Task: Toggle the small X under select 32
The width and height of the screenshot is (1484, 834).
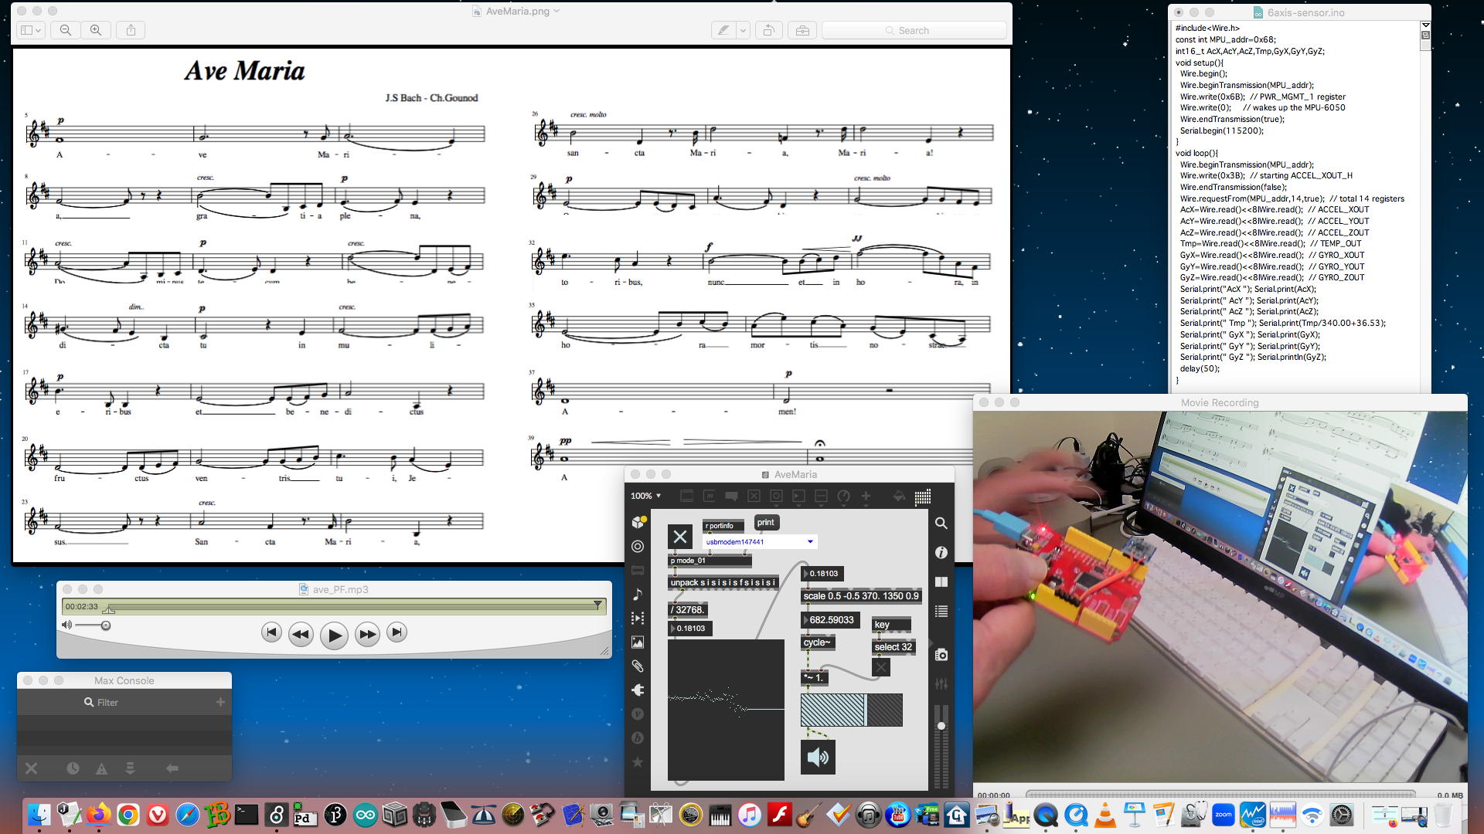Action: pyautogui.click(x=881, y=667)
